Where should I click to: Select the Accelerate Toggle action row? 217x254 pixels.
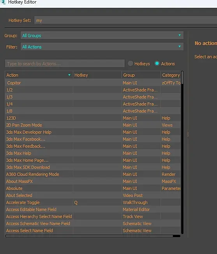pos(93,202)
